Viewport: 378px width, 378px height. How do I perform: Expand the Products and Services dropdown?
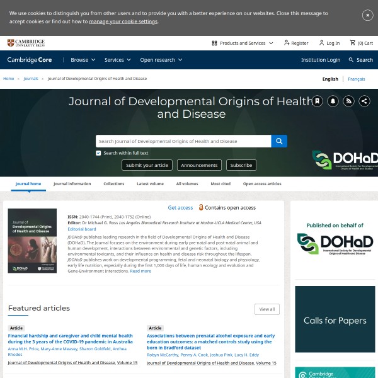[243, 43]
